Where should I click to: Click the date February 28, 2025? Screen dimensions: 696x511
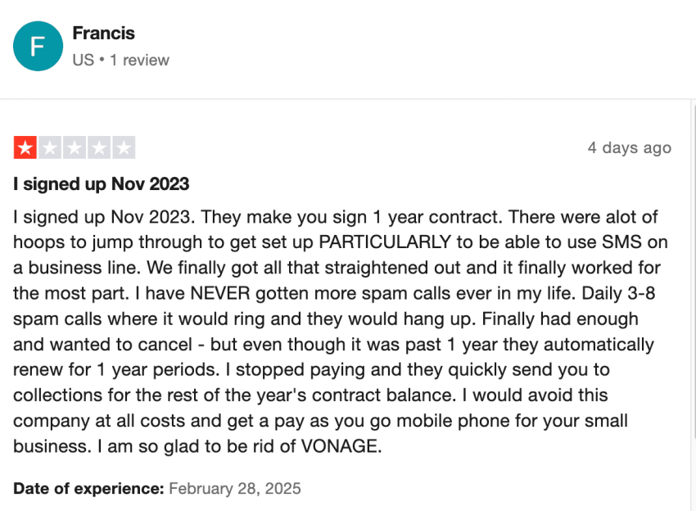point(235,488)
